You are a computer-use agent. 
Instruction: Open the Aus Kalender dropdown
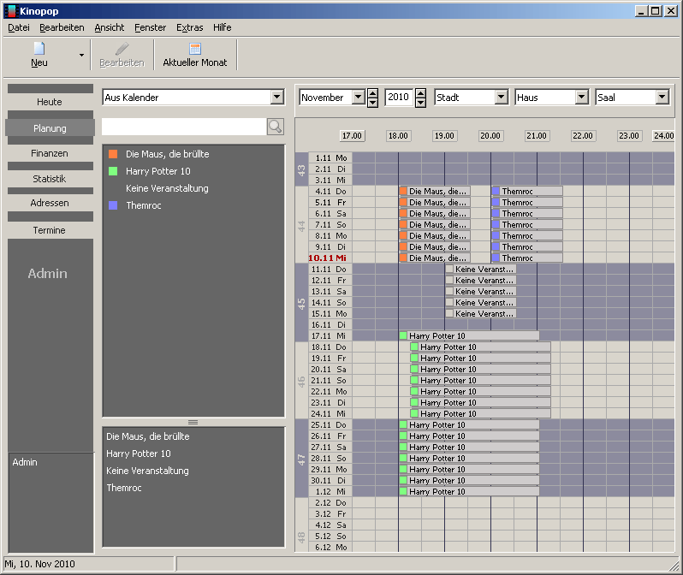276,98
